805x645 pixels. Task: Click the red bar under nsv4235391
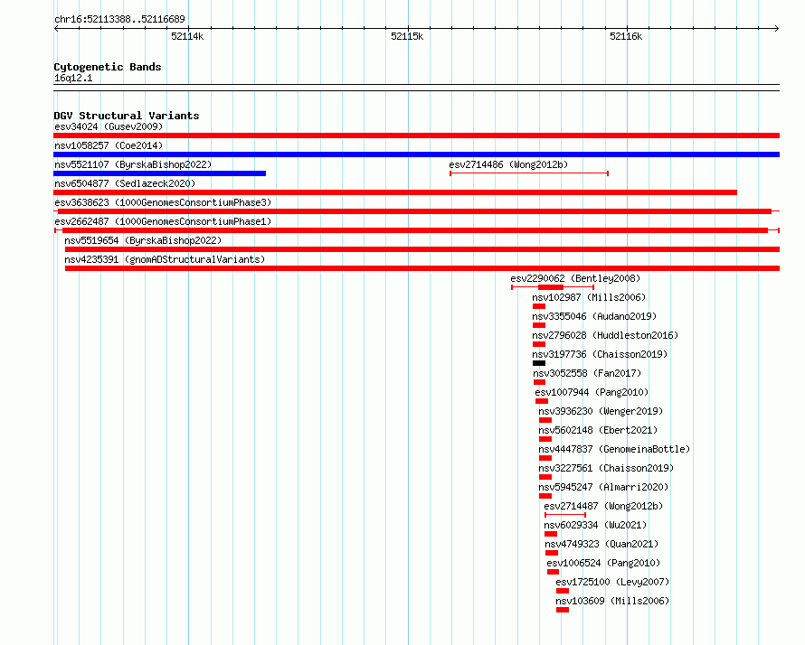(422, 268)
